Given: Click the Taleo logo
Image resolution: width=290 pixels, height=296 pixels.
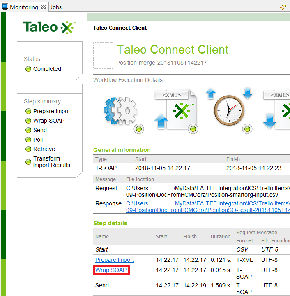Looking at the screenshot, I should [x=49, y=27].
